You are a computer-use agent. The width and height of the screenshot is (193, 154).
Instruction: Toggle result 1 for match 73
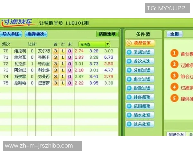(63, 70)
